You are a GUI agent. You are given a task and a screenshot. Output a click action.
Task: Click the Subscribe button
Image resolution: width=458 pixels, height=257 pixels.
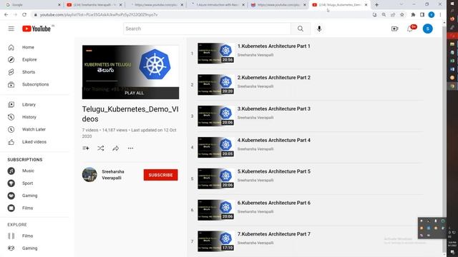point(160,175)
